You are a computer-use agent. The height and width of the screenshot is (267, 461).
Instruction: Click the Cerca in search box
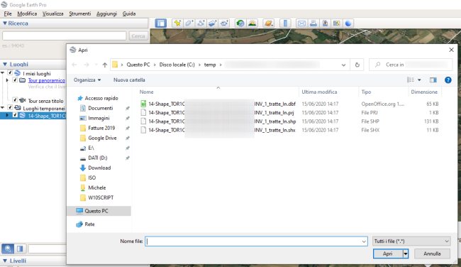click(x=411, y=65)
